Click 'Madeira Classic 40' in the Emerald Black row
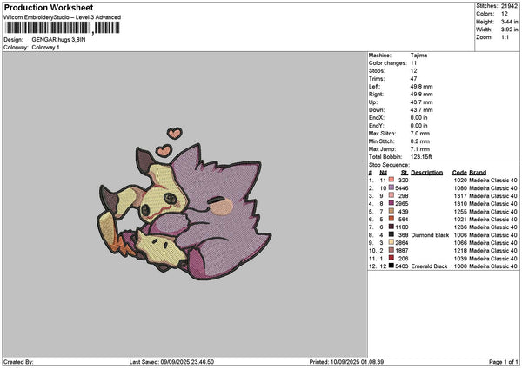The image size is (522, 368). click(493, 266)
